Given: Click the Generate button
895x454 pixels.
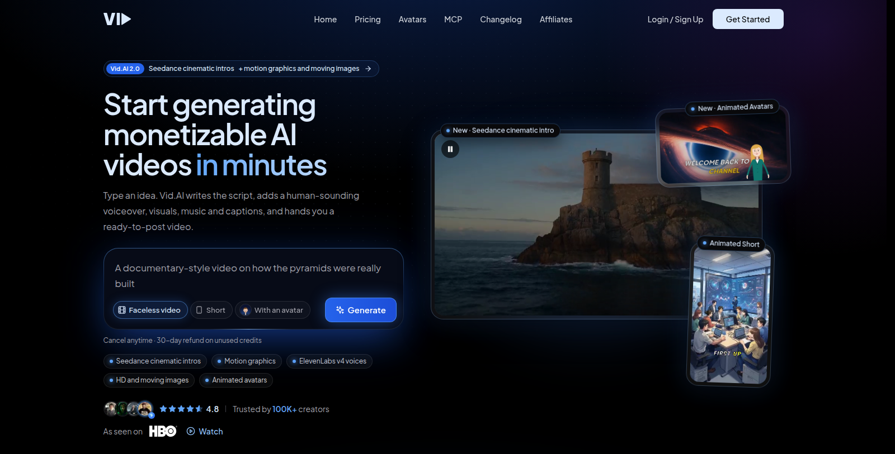Looking at the screenshot, I should pos(361,310).
